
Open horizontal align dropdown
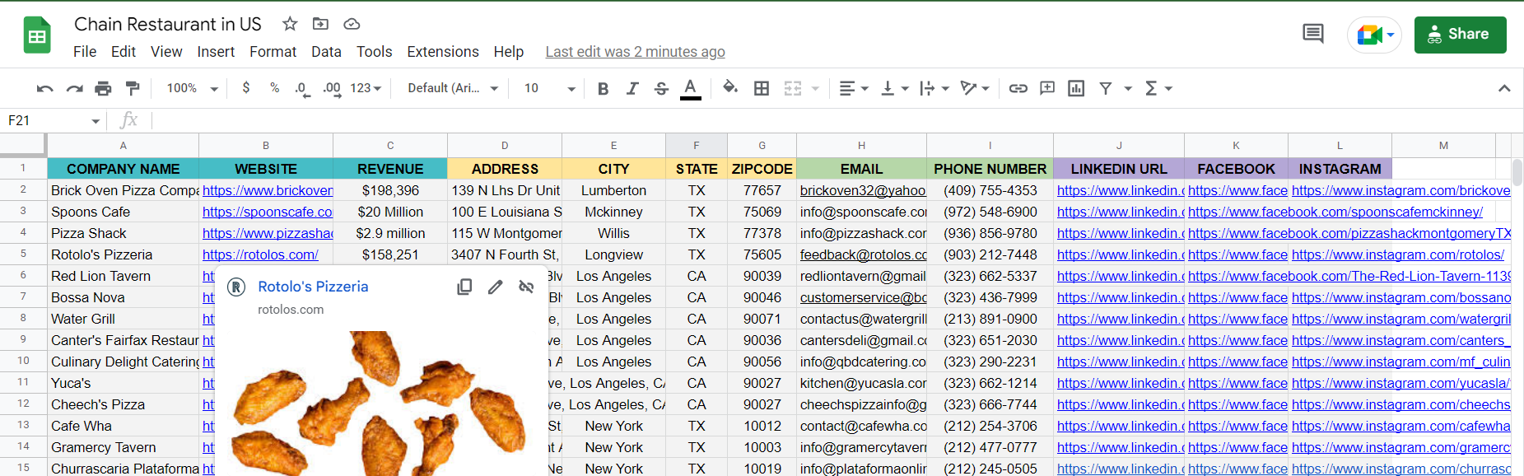854,88
